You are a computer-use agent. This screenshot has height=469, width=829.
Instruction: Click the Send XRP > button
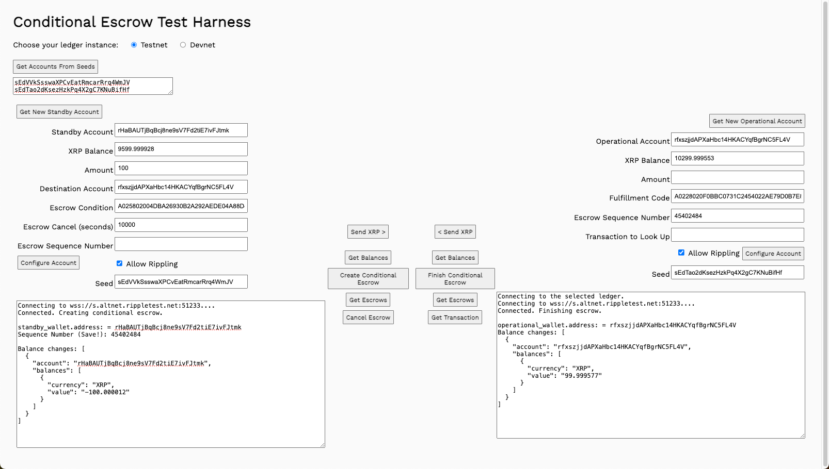[368, 232]
